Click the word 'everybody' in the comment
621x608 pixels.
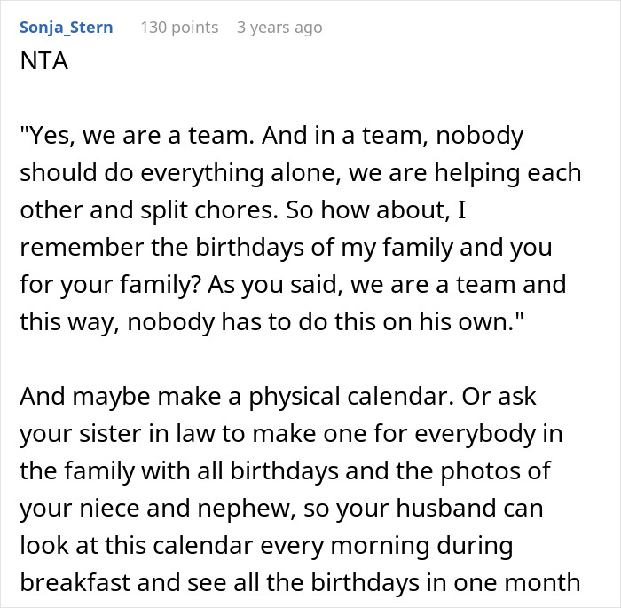[x=461, y=433]
